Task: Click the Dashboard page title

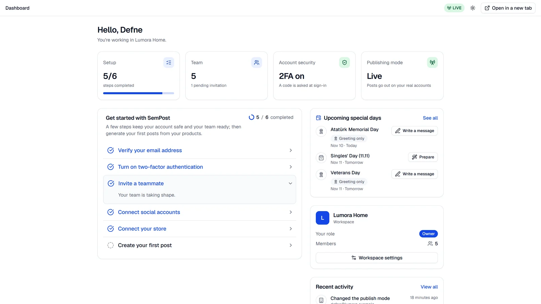Action: point(18,8)
